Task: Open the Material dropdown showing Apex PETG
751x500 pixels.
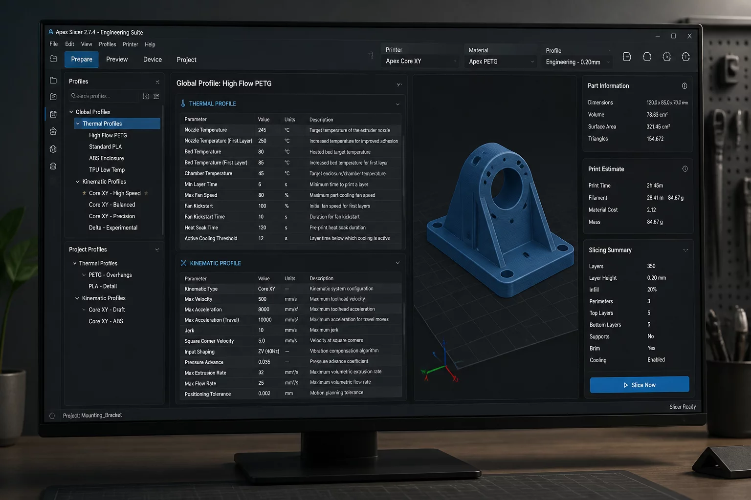Action: tap(502, 62)
